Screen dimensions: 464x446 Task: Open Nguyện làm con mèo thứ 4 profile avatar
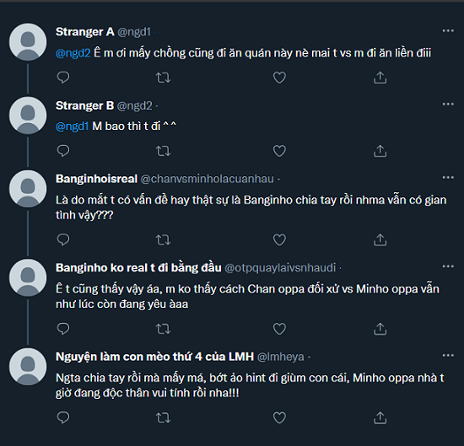pos(28,367)
